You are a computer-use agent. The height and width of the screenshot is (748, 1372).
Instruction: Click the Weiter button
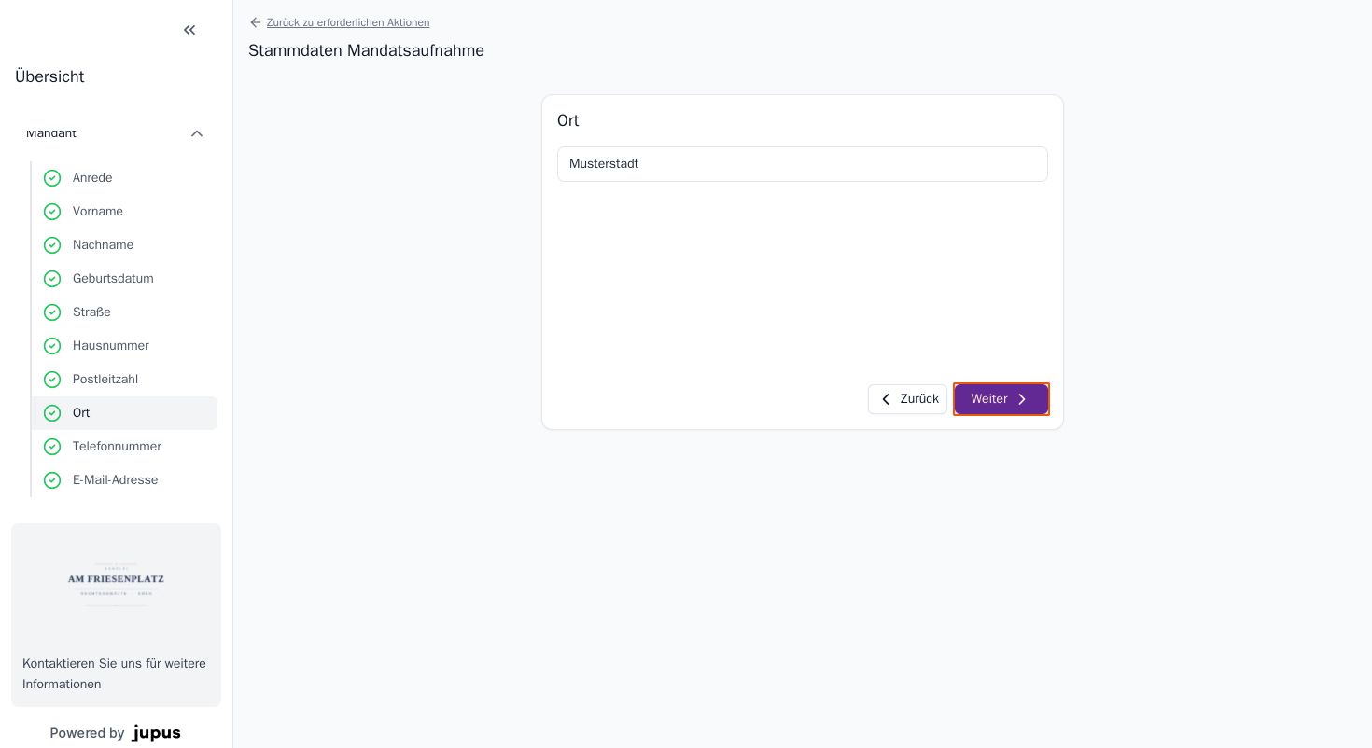[1001, 399]
